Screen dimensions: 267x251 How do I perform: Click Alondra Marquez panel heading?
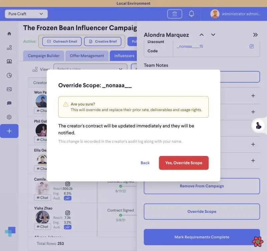click(166, 35)
